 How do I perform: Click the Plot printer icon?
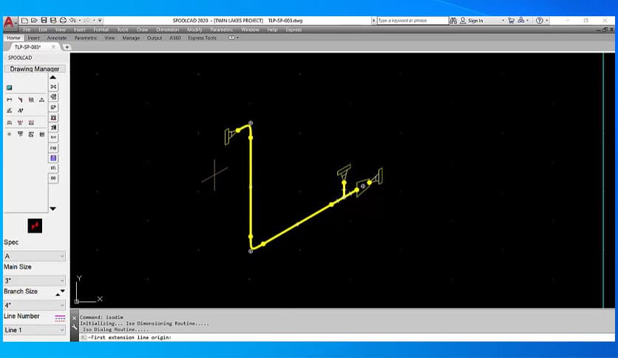[63, 21]
